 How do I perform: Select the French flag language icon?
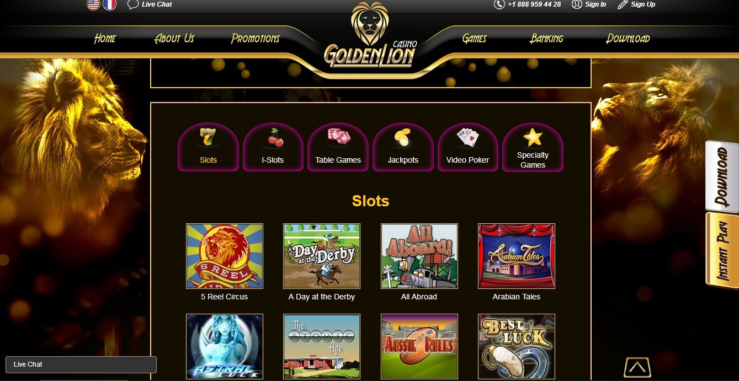110,4
